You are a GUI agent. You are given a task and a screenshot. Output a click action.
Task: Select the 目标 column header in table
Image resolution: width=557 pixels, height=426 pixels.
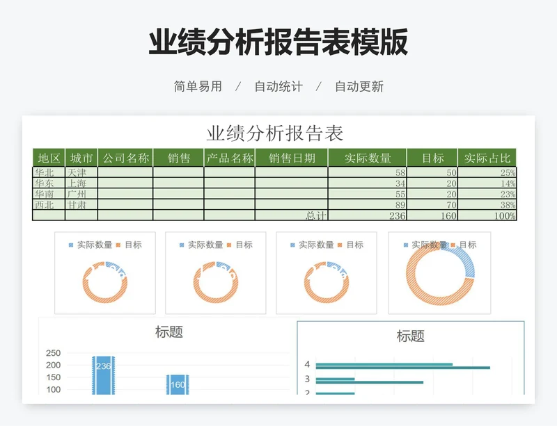click(x=432, y=158)
